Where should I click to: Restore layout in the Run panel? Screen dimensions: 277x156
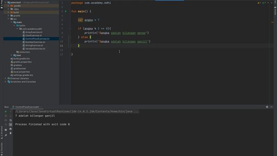(6, 130)
